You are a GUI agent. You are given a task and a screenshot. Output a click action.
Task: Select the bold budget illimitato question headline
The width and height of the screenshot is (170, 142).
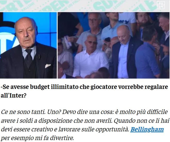(84, 91)
